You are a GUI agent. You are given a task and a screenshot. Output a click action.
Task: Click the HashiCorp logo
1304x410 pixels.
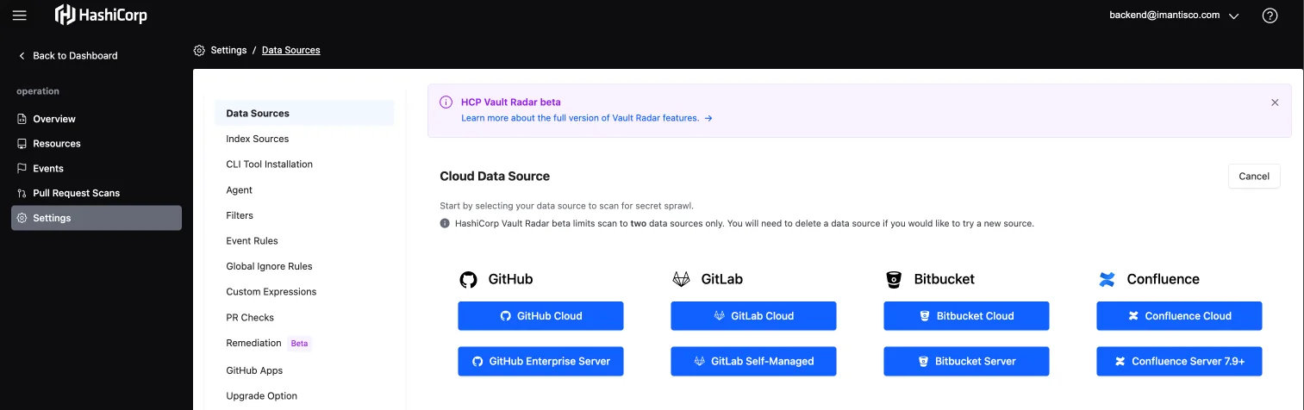click(101, 15)
